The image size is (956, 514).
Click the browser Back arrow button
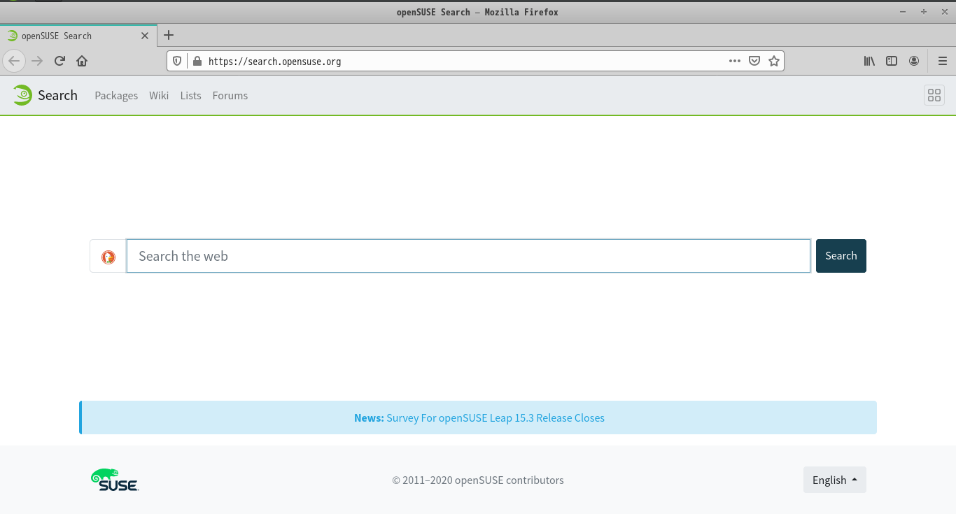coord(14,61)
